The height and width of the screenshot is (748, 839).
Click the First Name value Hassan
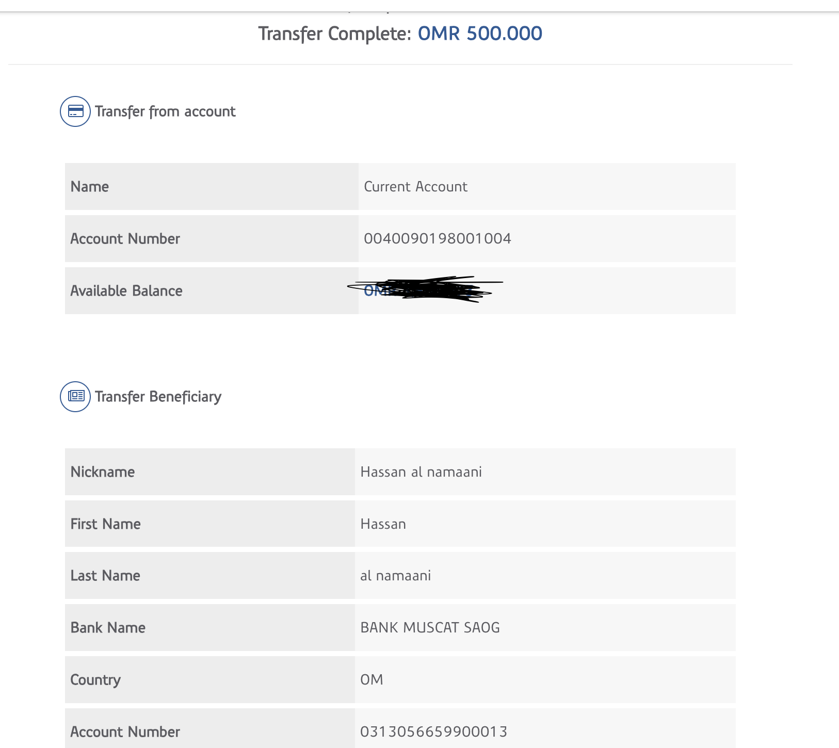383,524
